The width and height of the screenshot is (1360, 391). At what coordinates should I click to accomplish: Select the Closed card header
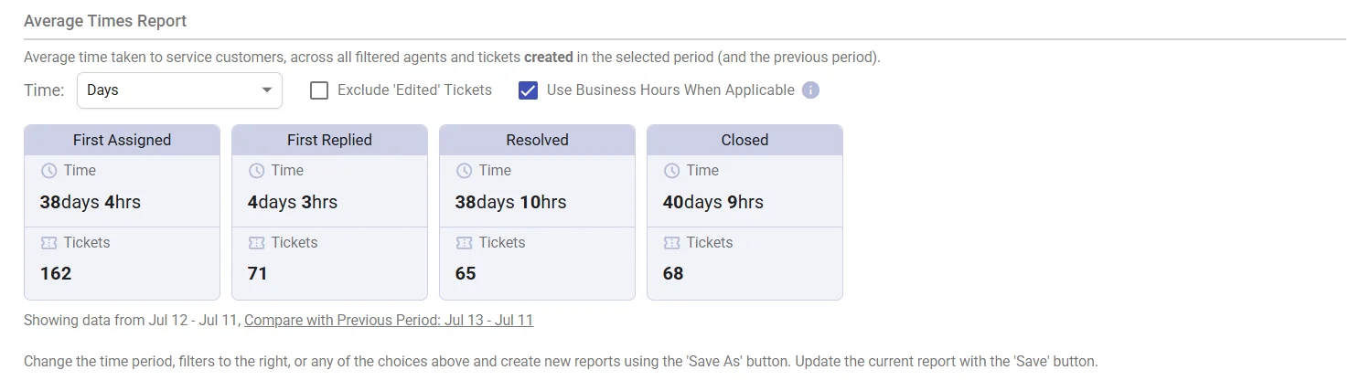pos(744,140)
